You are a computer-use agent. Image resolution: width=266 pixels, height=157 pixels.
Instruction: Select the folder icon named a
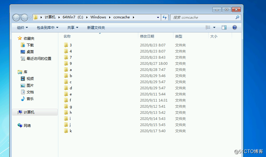pos(66,69)
